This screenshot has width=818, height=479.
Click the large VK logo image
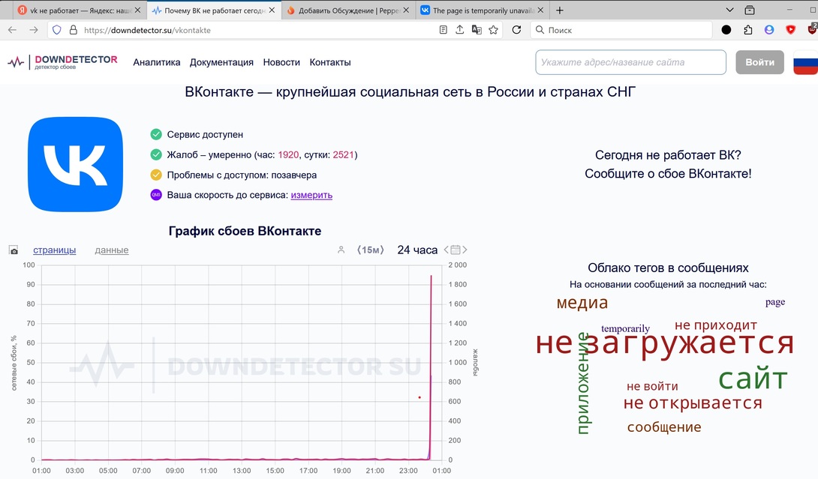76,165
